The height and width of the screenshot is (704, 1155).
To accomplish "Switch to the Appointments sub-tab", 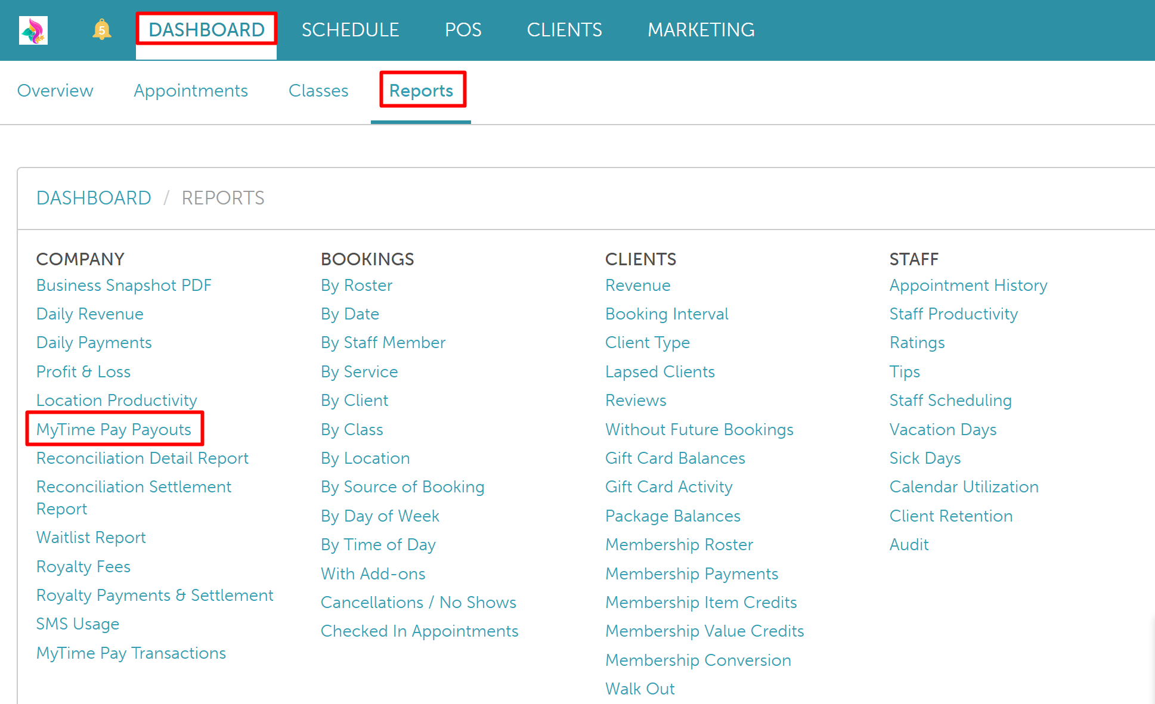I will (x=191, y=91).
